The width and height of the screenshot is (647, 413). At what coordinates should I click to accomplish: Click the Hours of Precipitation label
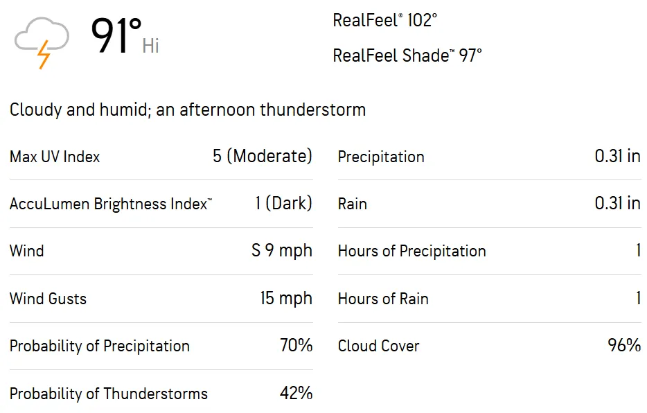point(411,251)
